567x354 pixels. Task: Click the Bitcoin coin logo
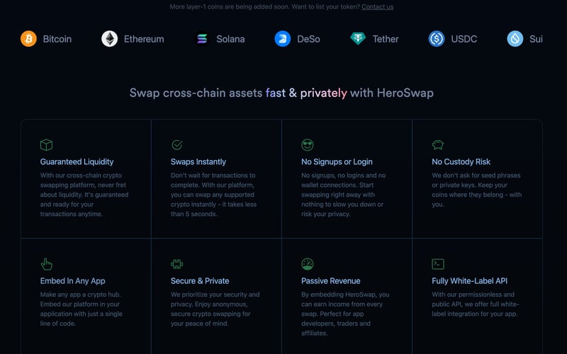(x=28, y=39)
